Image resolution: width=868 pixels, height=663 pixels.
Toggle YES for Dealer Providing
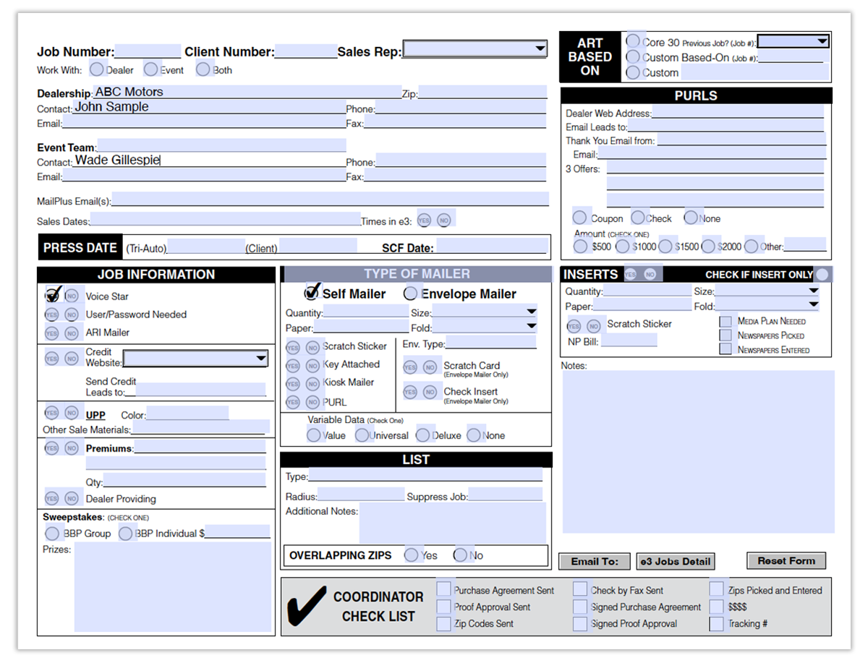51,498
